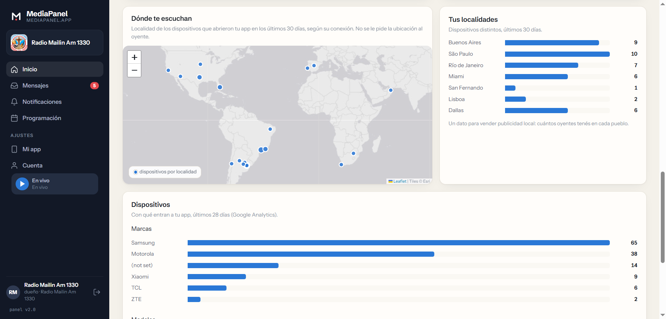Click the Radio Mailin Am 1330 station logo
This screenshot has height=319, width=666.
pyautogui.click(x=19, y=43)
